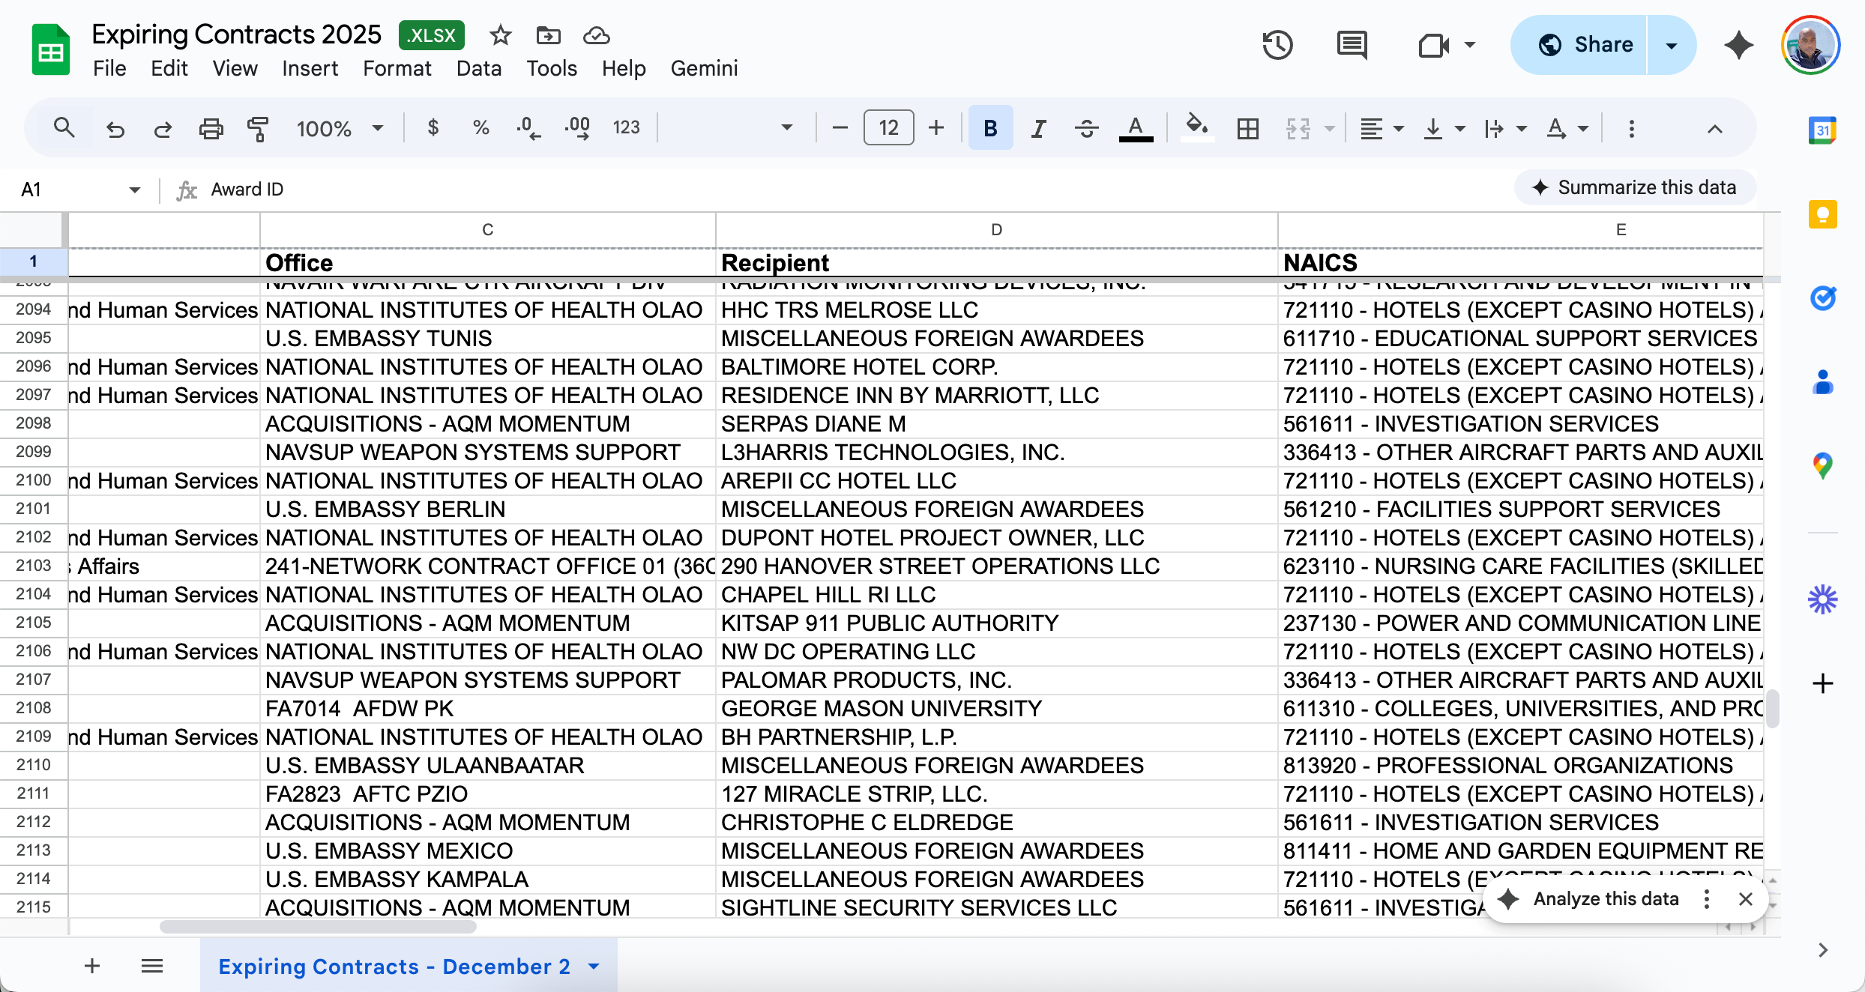The image size is (1865, 992).
Task: Toggle bold formatting
Action: [990, 129]
